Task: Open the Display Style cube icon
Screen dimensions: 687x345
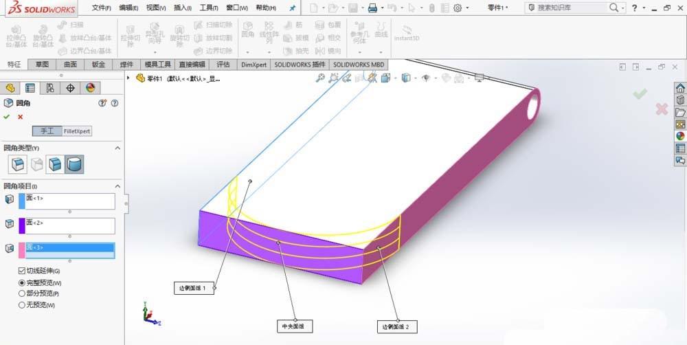Action: [406, 78]
